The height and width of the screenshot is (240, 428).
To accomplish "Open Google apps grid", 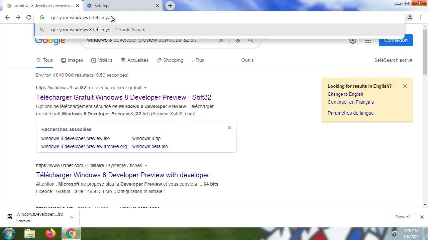I will pyautogui.click(x=368, y=41).
